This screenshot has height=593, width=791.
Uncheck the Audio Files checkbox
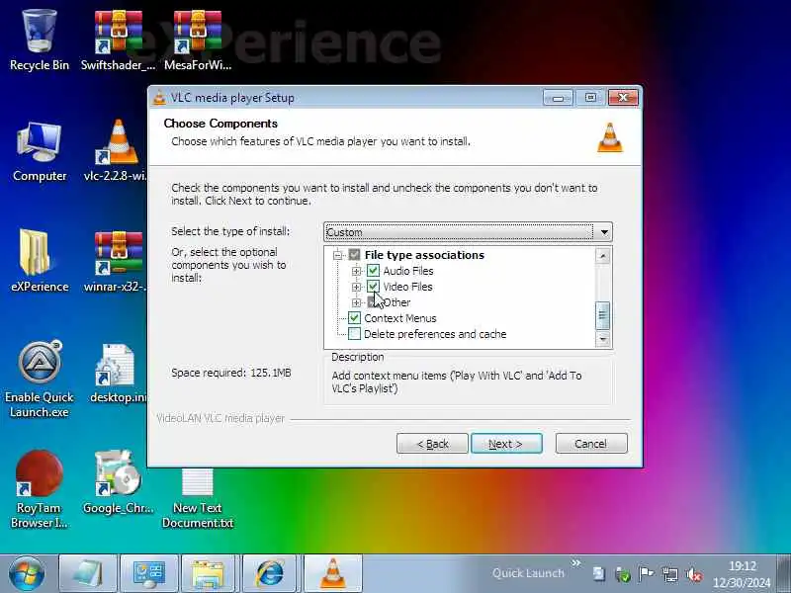(373, 271)
